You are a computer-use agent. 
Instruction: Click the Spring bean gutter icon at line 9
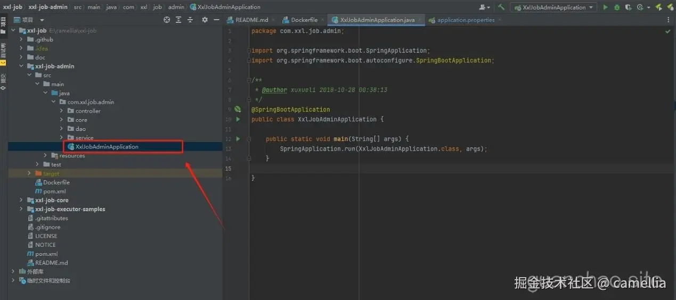(238, 109)
